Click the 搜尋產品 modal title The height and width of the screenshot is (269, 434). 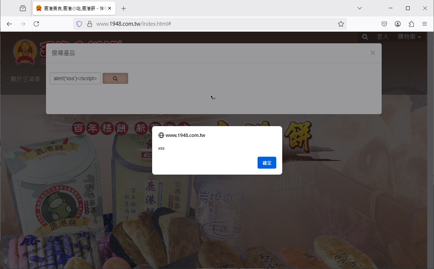[64, 53]
